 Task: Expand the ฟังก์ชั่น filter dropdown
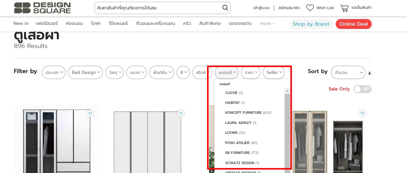(162, 72)
